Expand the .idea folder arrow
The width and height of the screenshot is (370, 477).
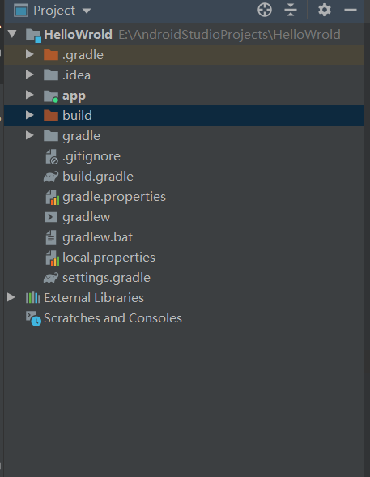(x=30, y=75)
